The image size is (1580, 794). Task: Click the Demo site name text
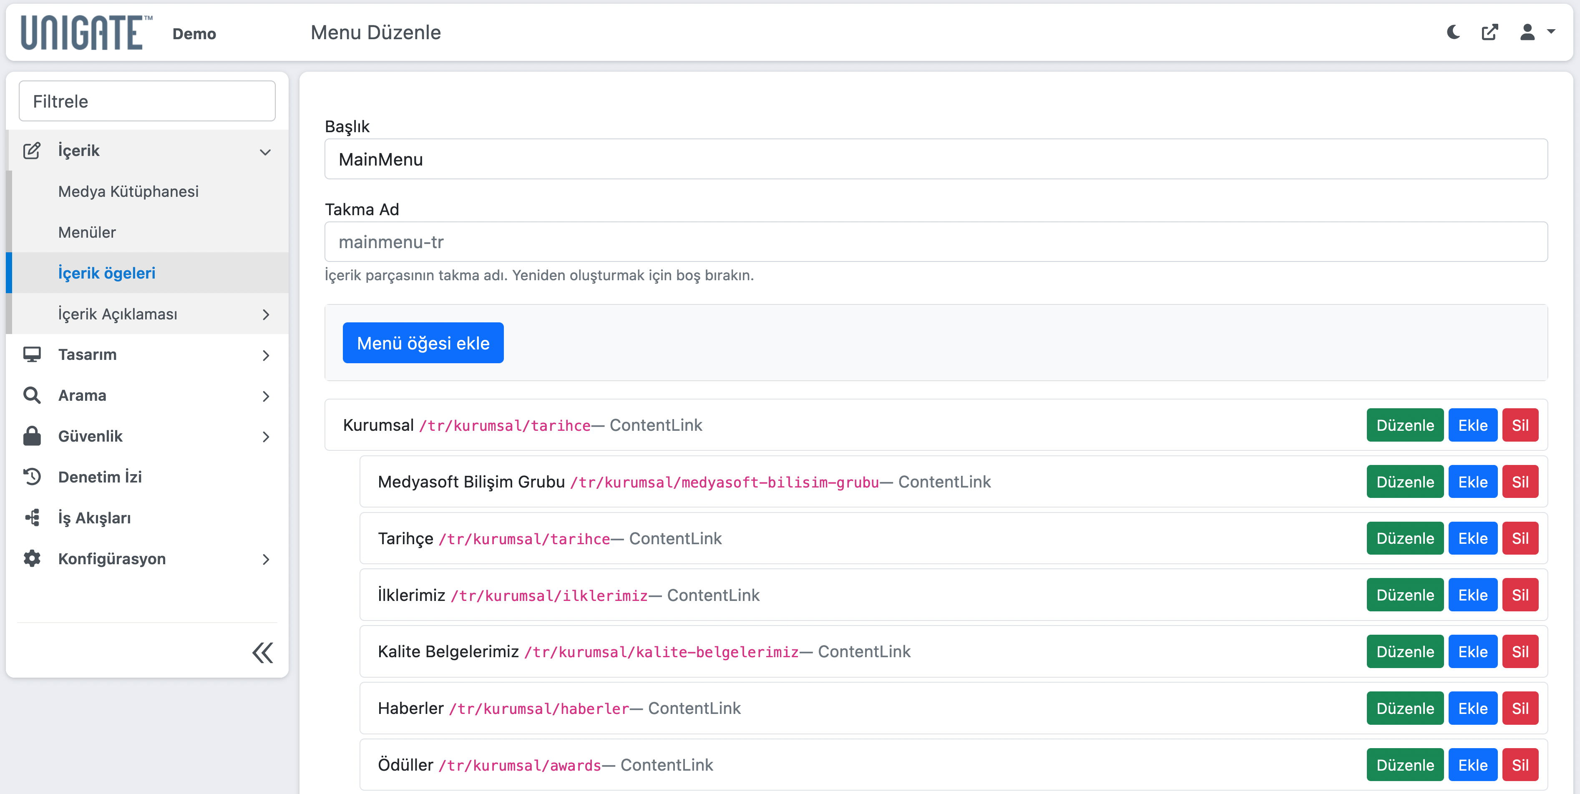(x=194, y=34)
